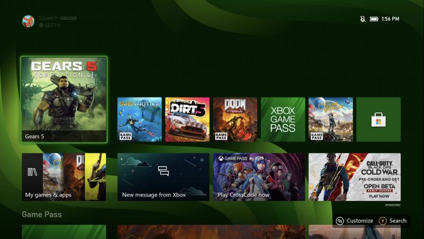Open My games & apps library

[64, 177]
